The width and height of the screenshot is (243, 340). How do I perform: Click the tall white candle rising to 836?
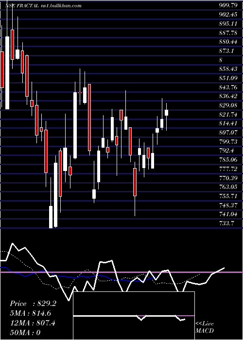pos(75,125)
